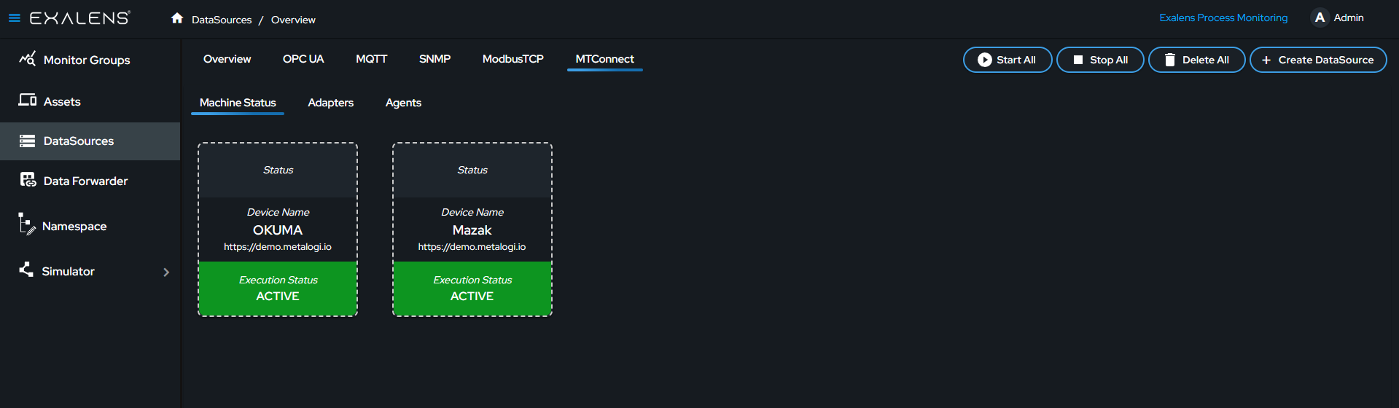
Task: Open the Agents sub-tab
Action: (403, 103)
